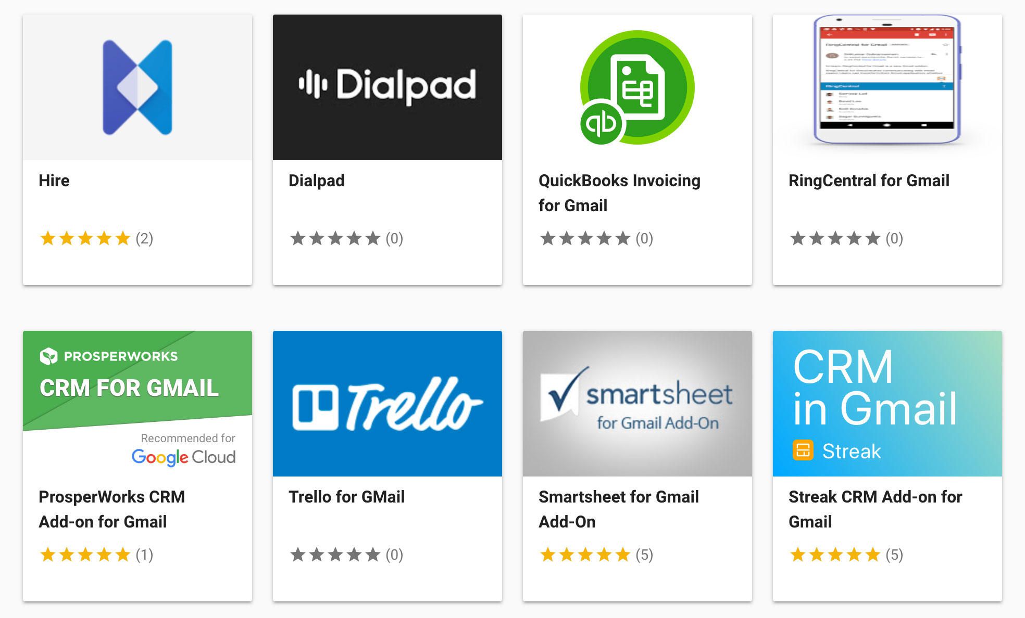The height and width of the screenshot is (618, 1025).
Task: Click the Google Cloud recommended badge
Action: point(184,450)
